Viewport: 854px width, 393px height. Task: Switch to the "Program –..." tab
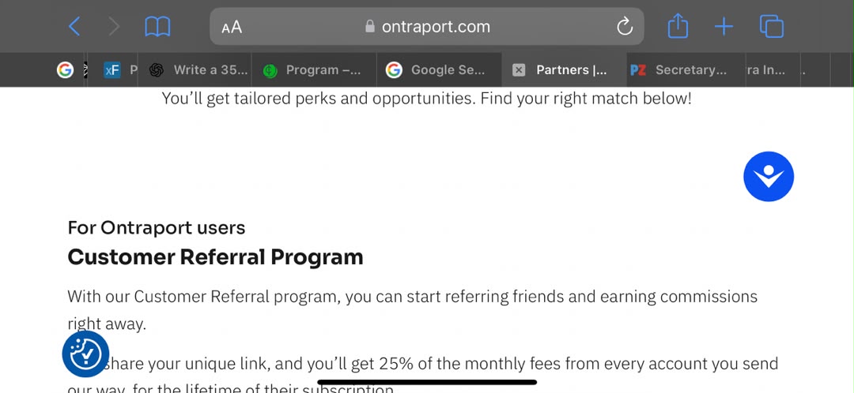coord(314,69)
